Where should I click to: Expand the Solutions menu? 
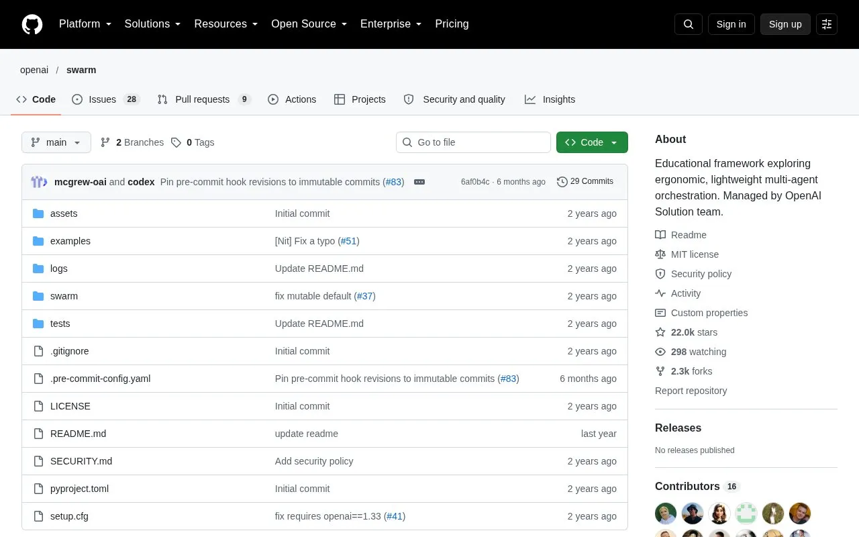pyautogui.click(x=153, y=24)
